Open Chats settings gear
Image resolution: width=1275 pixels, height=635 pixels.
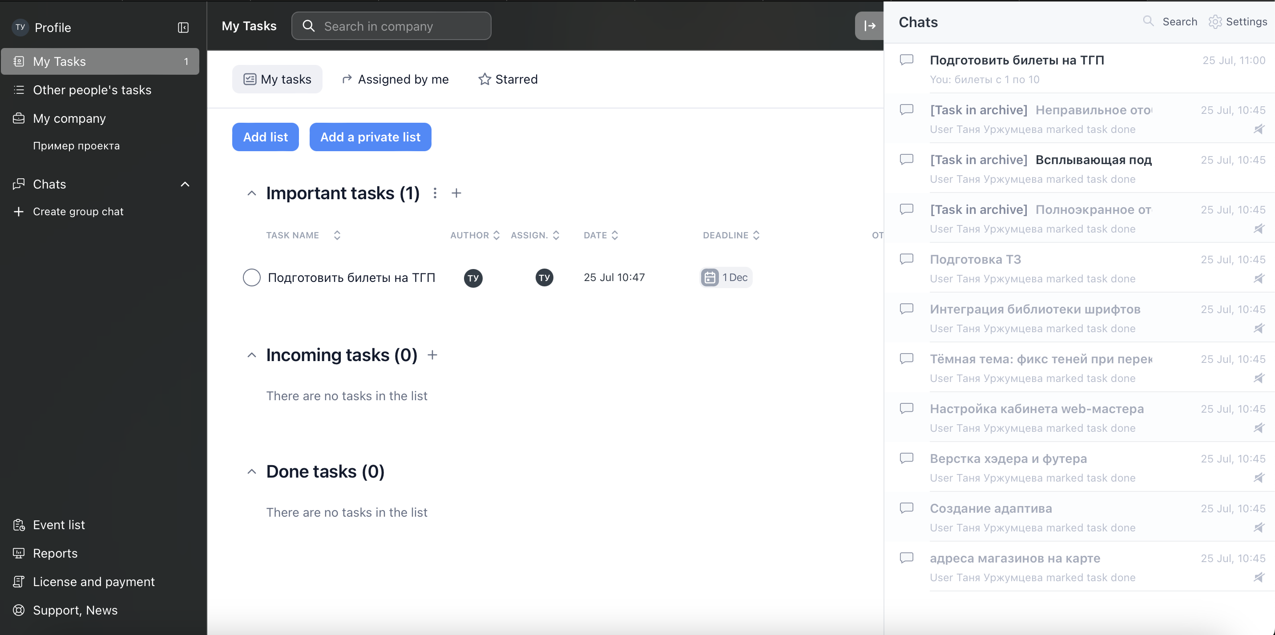coord(1215,22)
